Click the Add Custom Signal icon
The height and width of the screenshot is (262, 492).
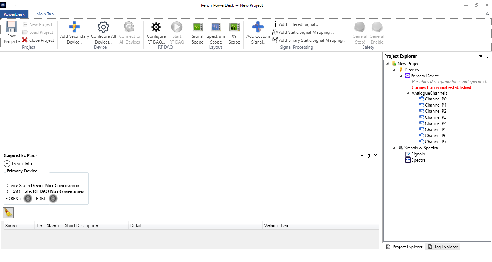[x=258, y=27]
